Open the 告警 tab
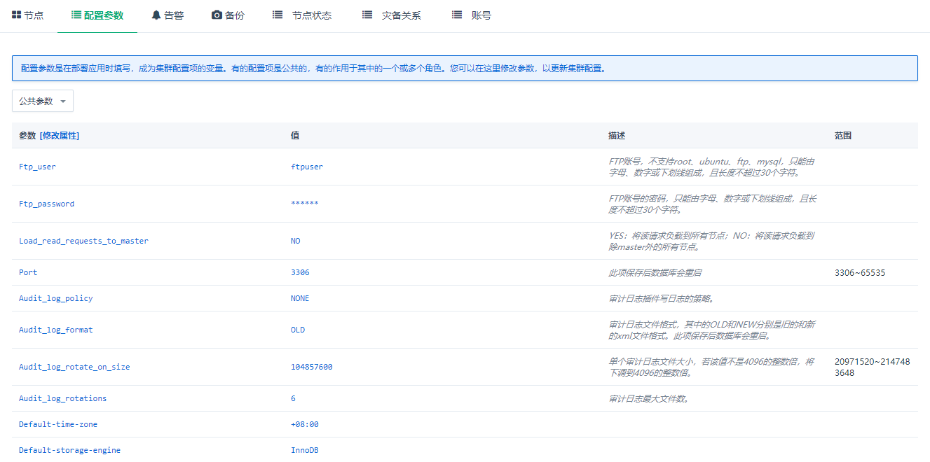This screenshot has height=462, width=930. click(x=168, y=15)
